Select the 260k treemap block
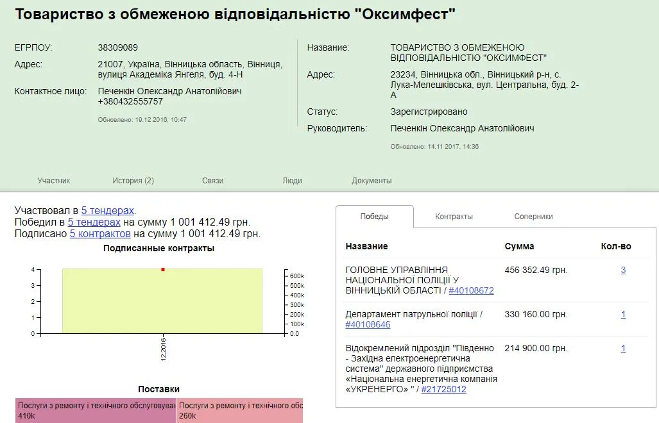Viewport: 659px width, 423px height. (239, 410)
